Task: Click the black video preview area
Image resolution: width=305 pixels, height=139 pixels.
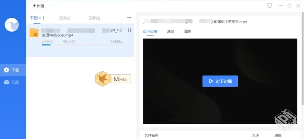Action: pyautogui.click(x=220, y=81)
